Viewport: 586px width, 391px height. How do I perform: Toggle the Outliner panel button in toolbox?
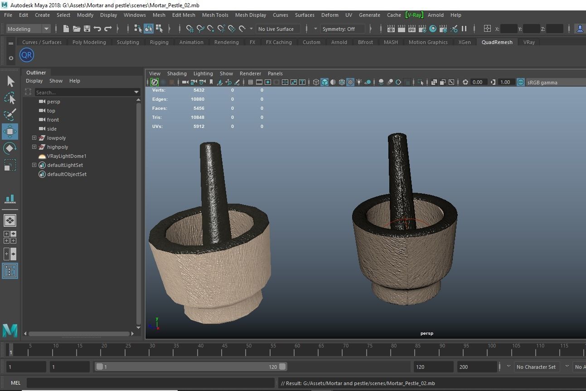10,271
